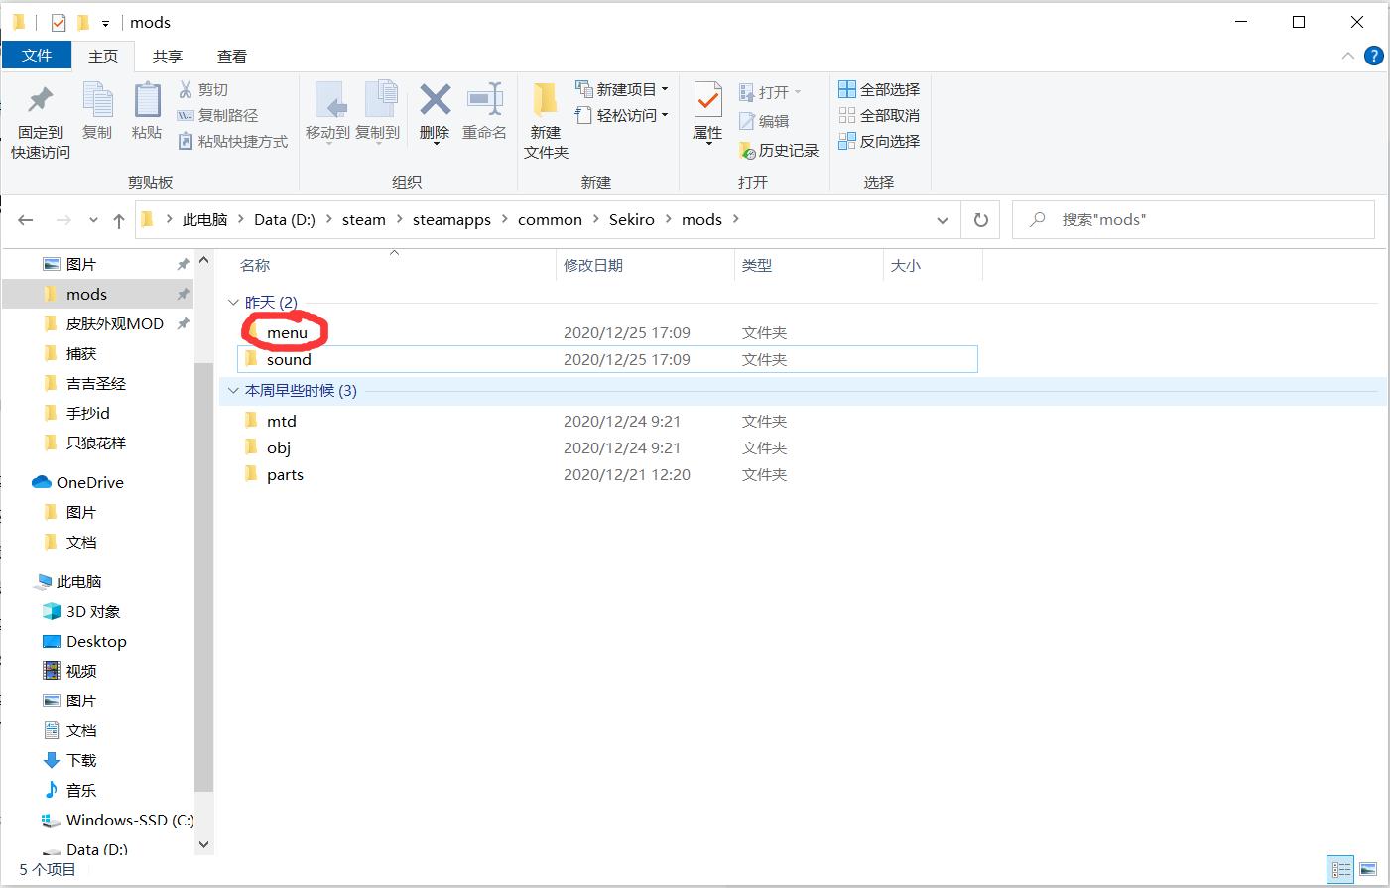Switch to the View (查看) ribbon tab
The height and width of the screenshot is (888, 1390).
point(231,57)
